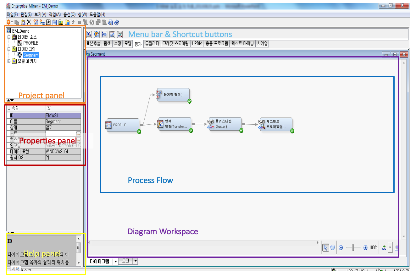Toggle the hand pan tool in the diagram
Image resolution: width=416 pixels, height=276 pixels.
(332, 247)
